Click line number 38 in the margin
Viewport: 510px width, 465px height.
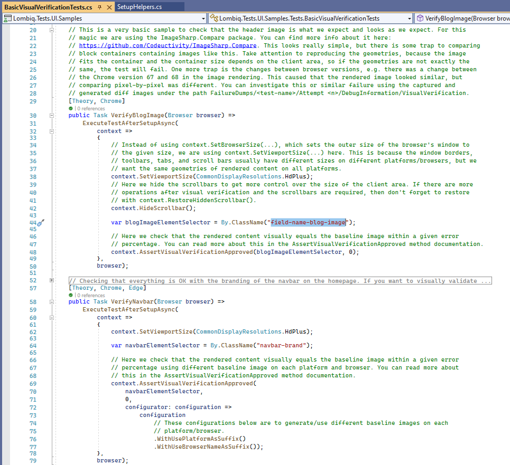point(33,177)
